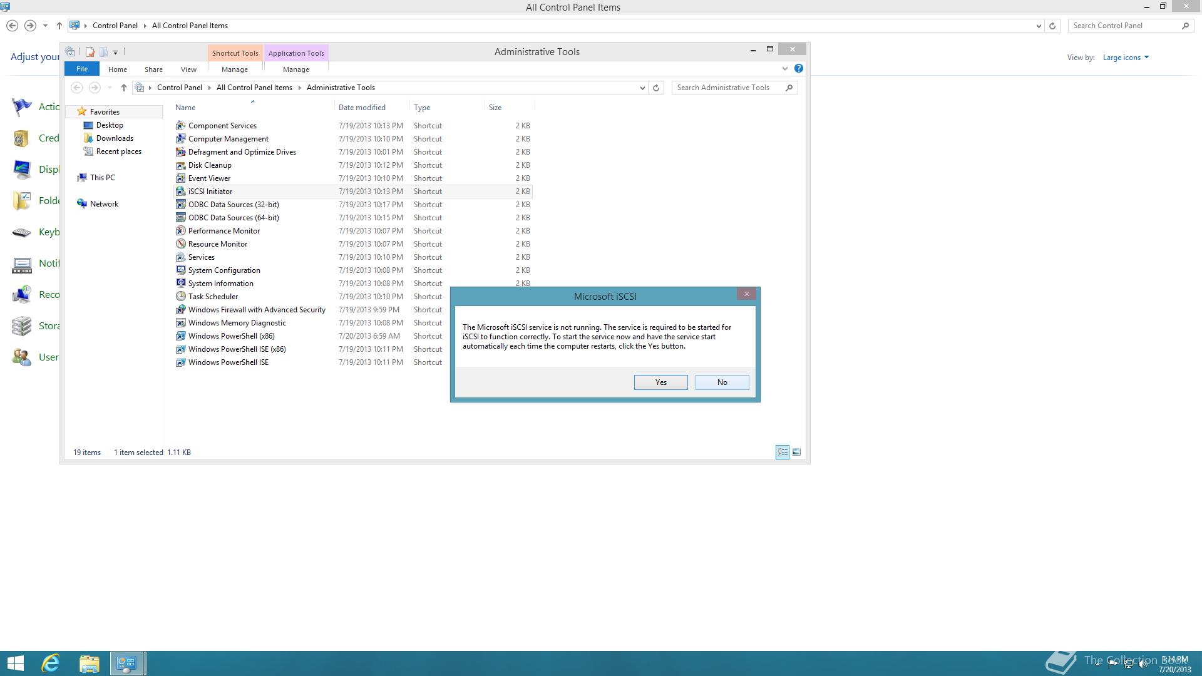The image size is (1202, 676).
Task: Open File Explorer from the taskbar
Action: click(x=89, y=663)
